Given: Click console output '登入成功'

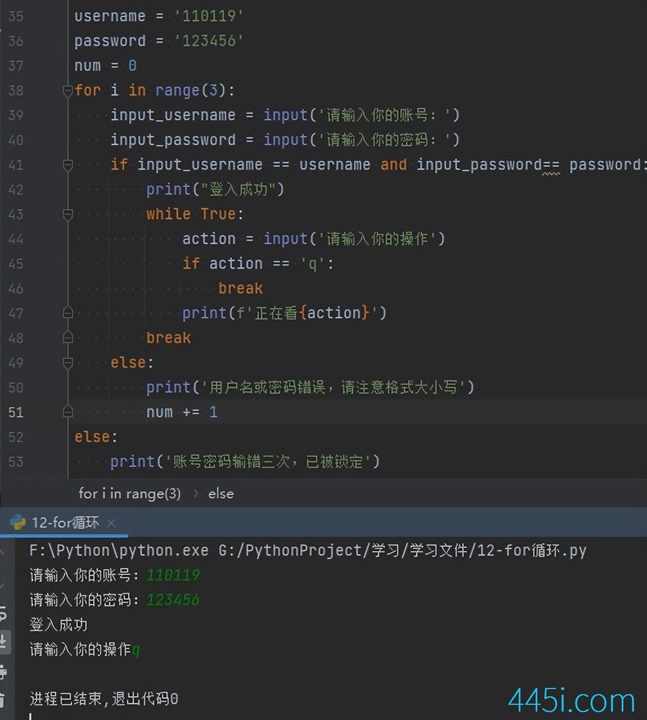Looking at the screenshot, I should (59, 624).
